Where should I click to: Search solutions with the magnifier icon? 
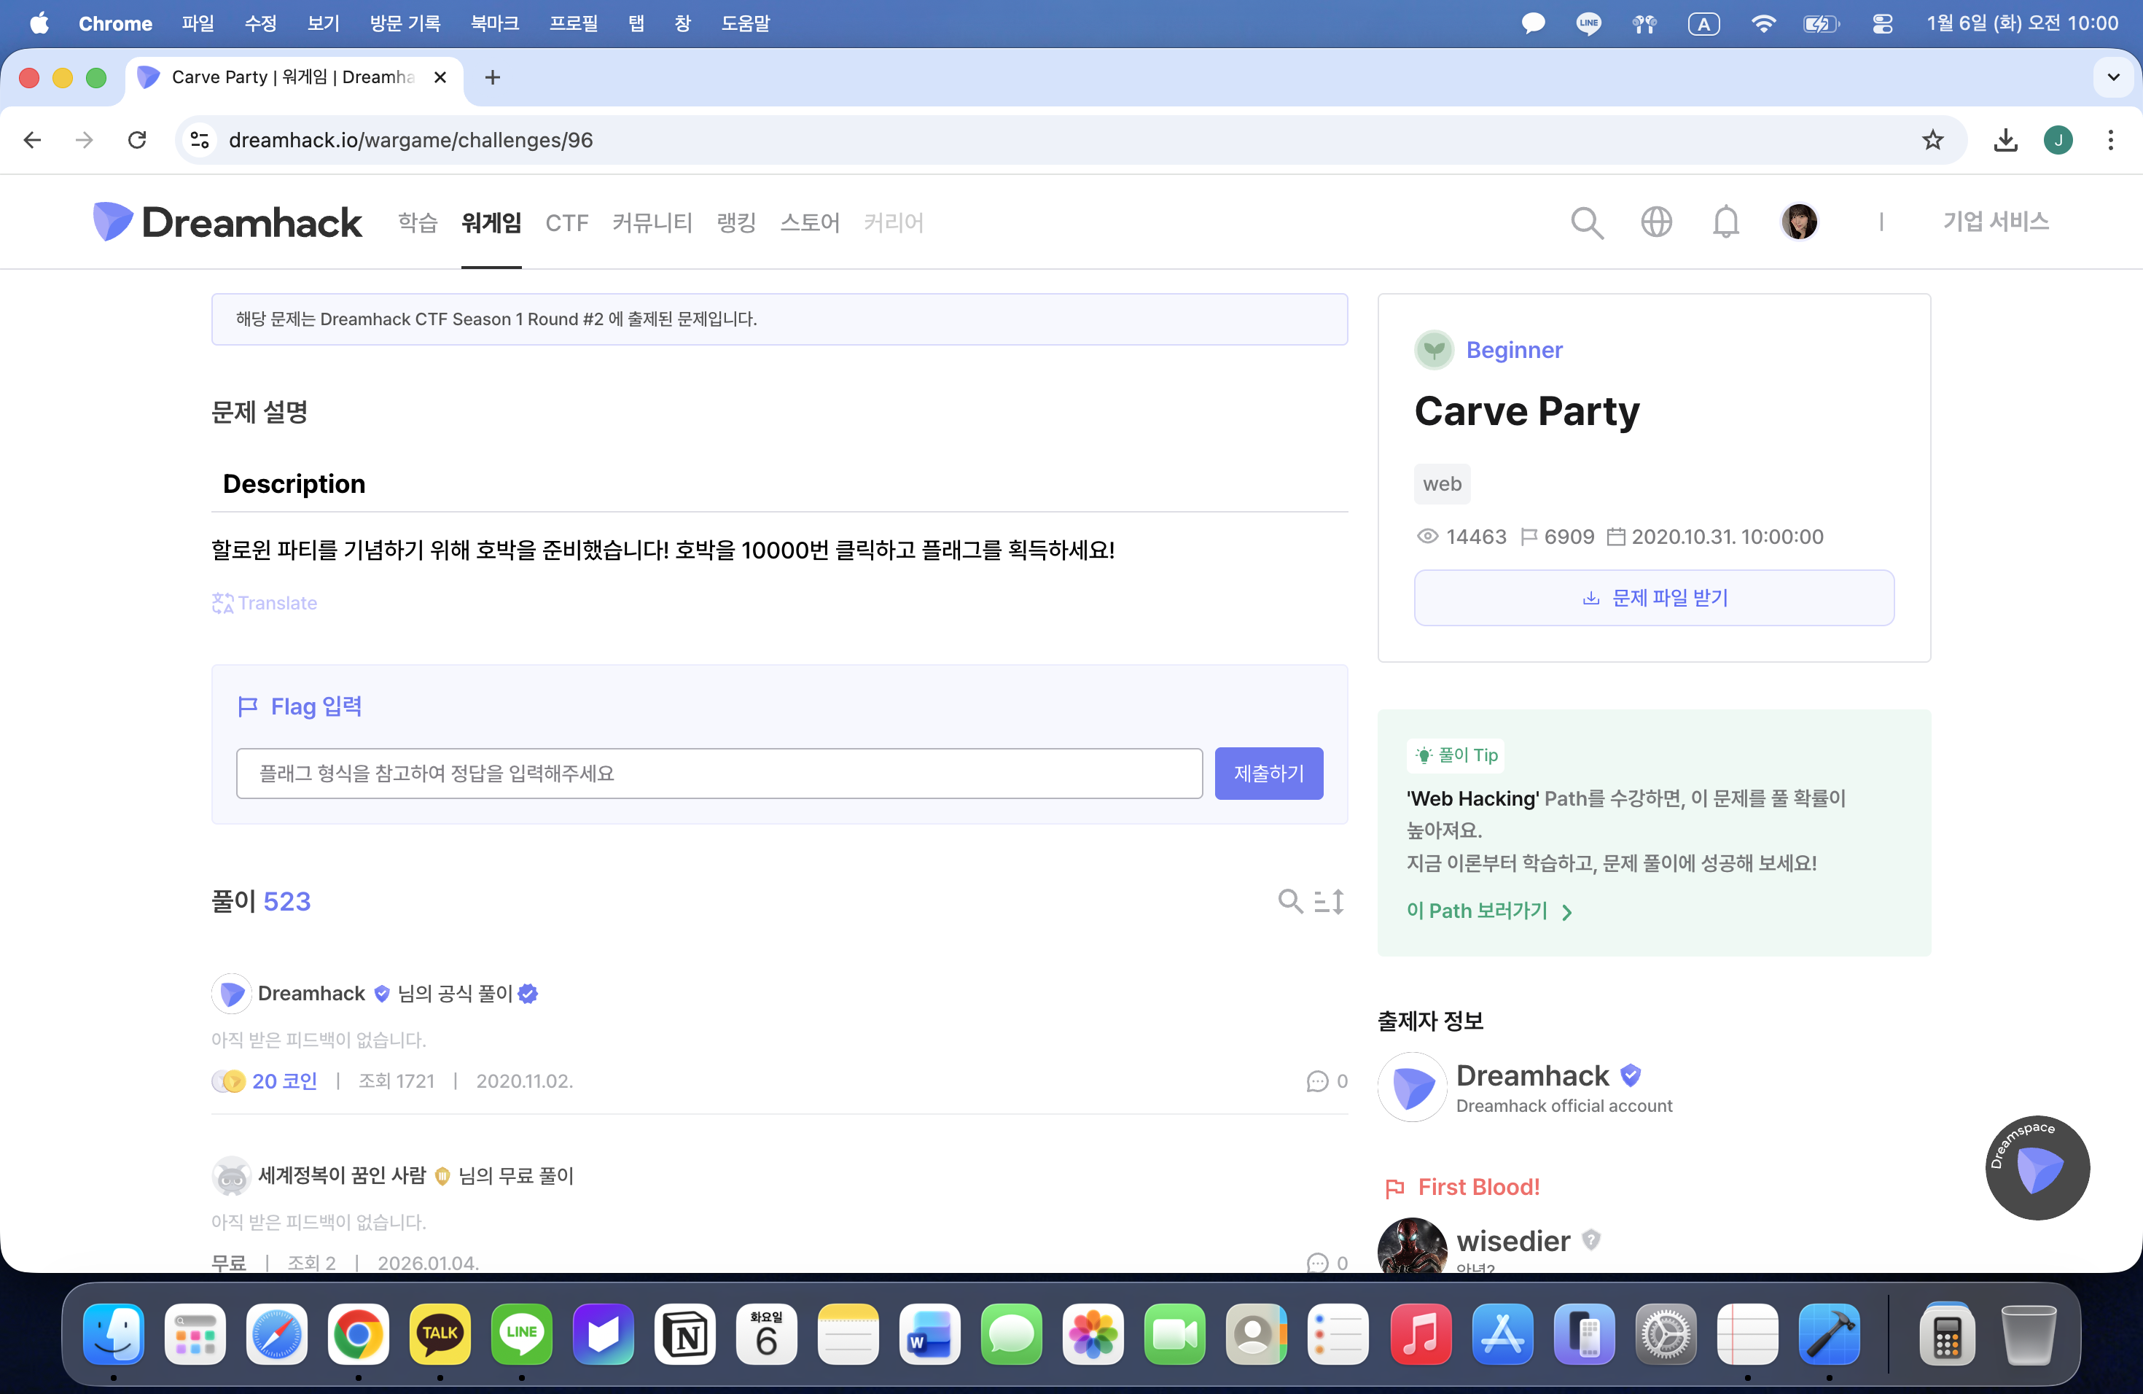click(1289, 900)
